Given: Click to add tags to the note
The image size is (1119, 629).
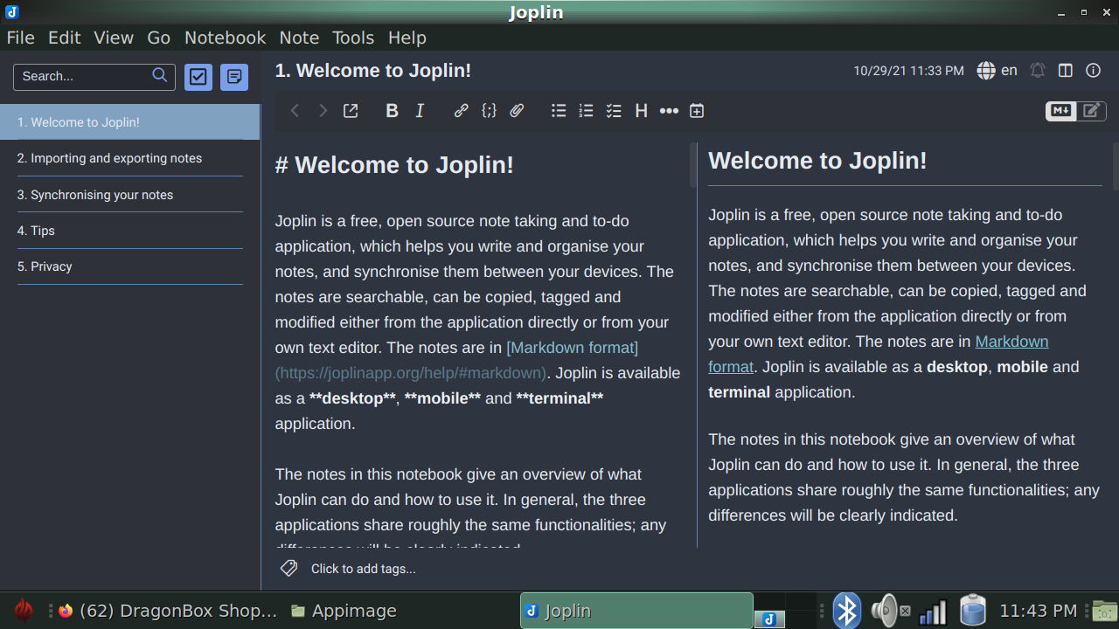Looking at the screenshot, I should coord(363,569).
